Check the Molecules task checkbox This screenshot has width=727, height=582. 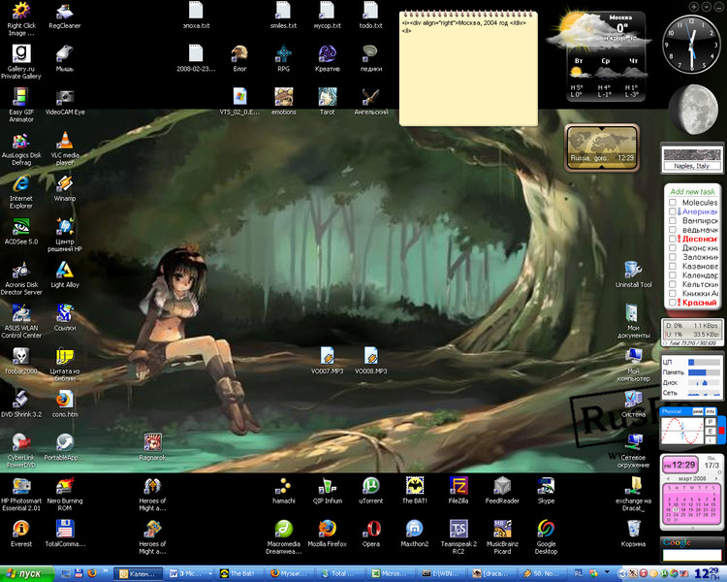673,203
